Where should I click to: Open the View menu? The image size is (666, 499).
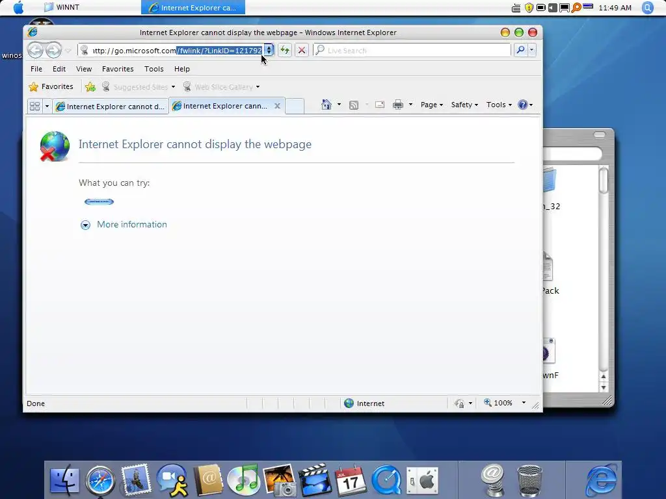click(x=84, y=69)
